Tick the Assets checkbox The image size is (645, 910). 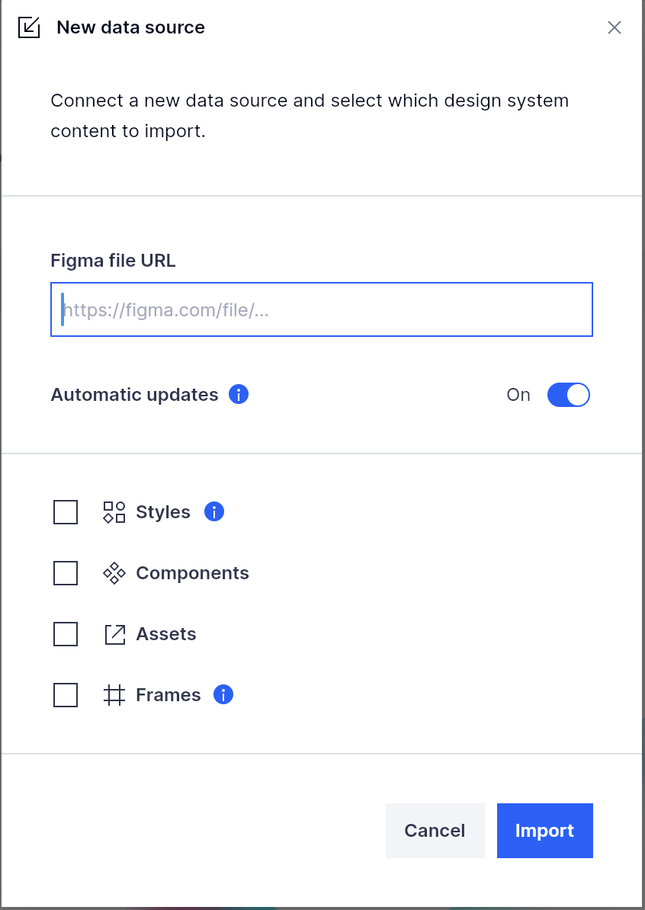[x=66, y=634]
